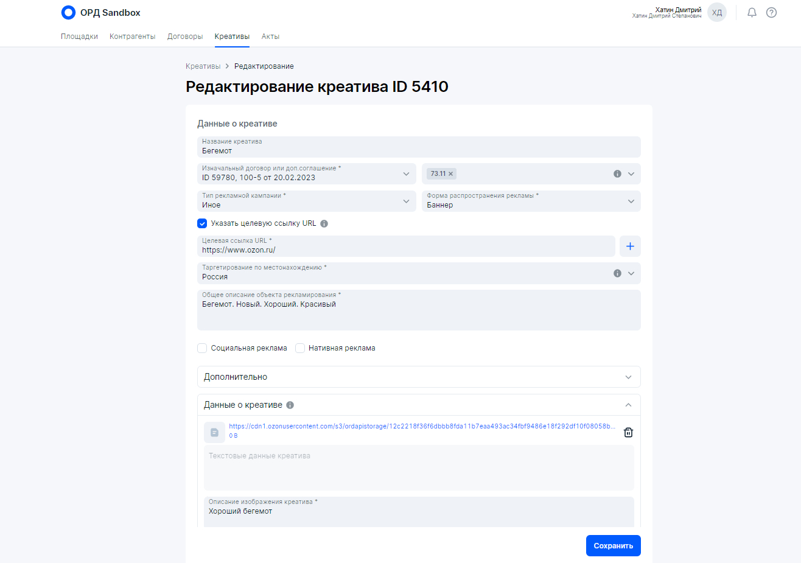Enable the Нативная реклама checkbox
Image resolution: width=801 pixels, height=563 pixels.
coord(300,348)
